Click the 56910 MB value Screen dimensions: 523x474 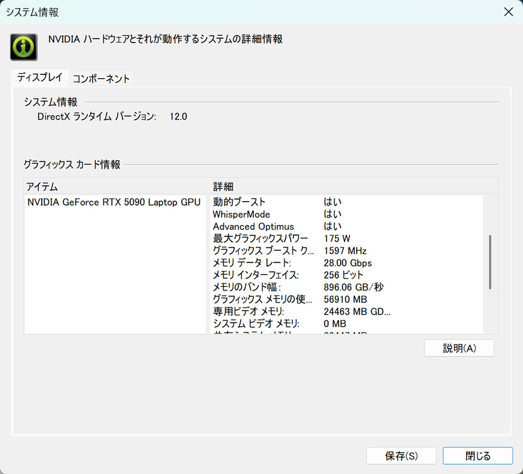pyautogui.click(x=345, y=300)
